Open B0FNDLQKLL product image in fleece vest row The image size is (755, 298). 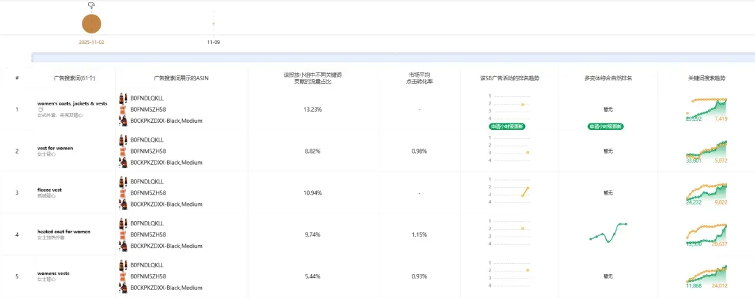click(x=123, y=181)
